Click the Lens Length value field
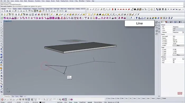 [x=178, y=36]
